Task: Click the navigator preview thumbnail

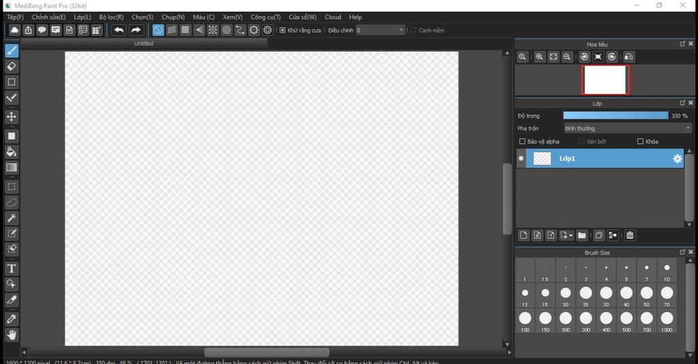Action: tap(605, 80)
